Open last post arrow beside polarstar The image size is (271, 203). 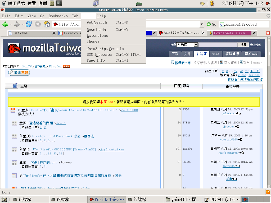pyautogui.click(x=238, y=113)
